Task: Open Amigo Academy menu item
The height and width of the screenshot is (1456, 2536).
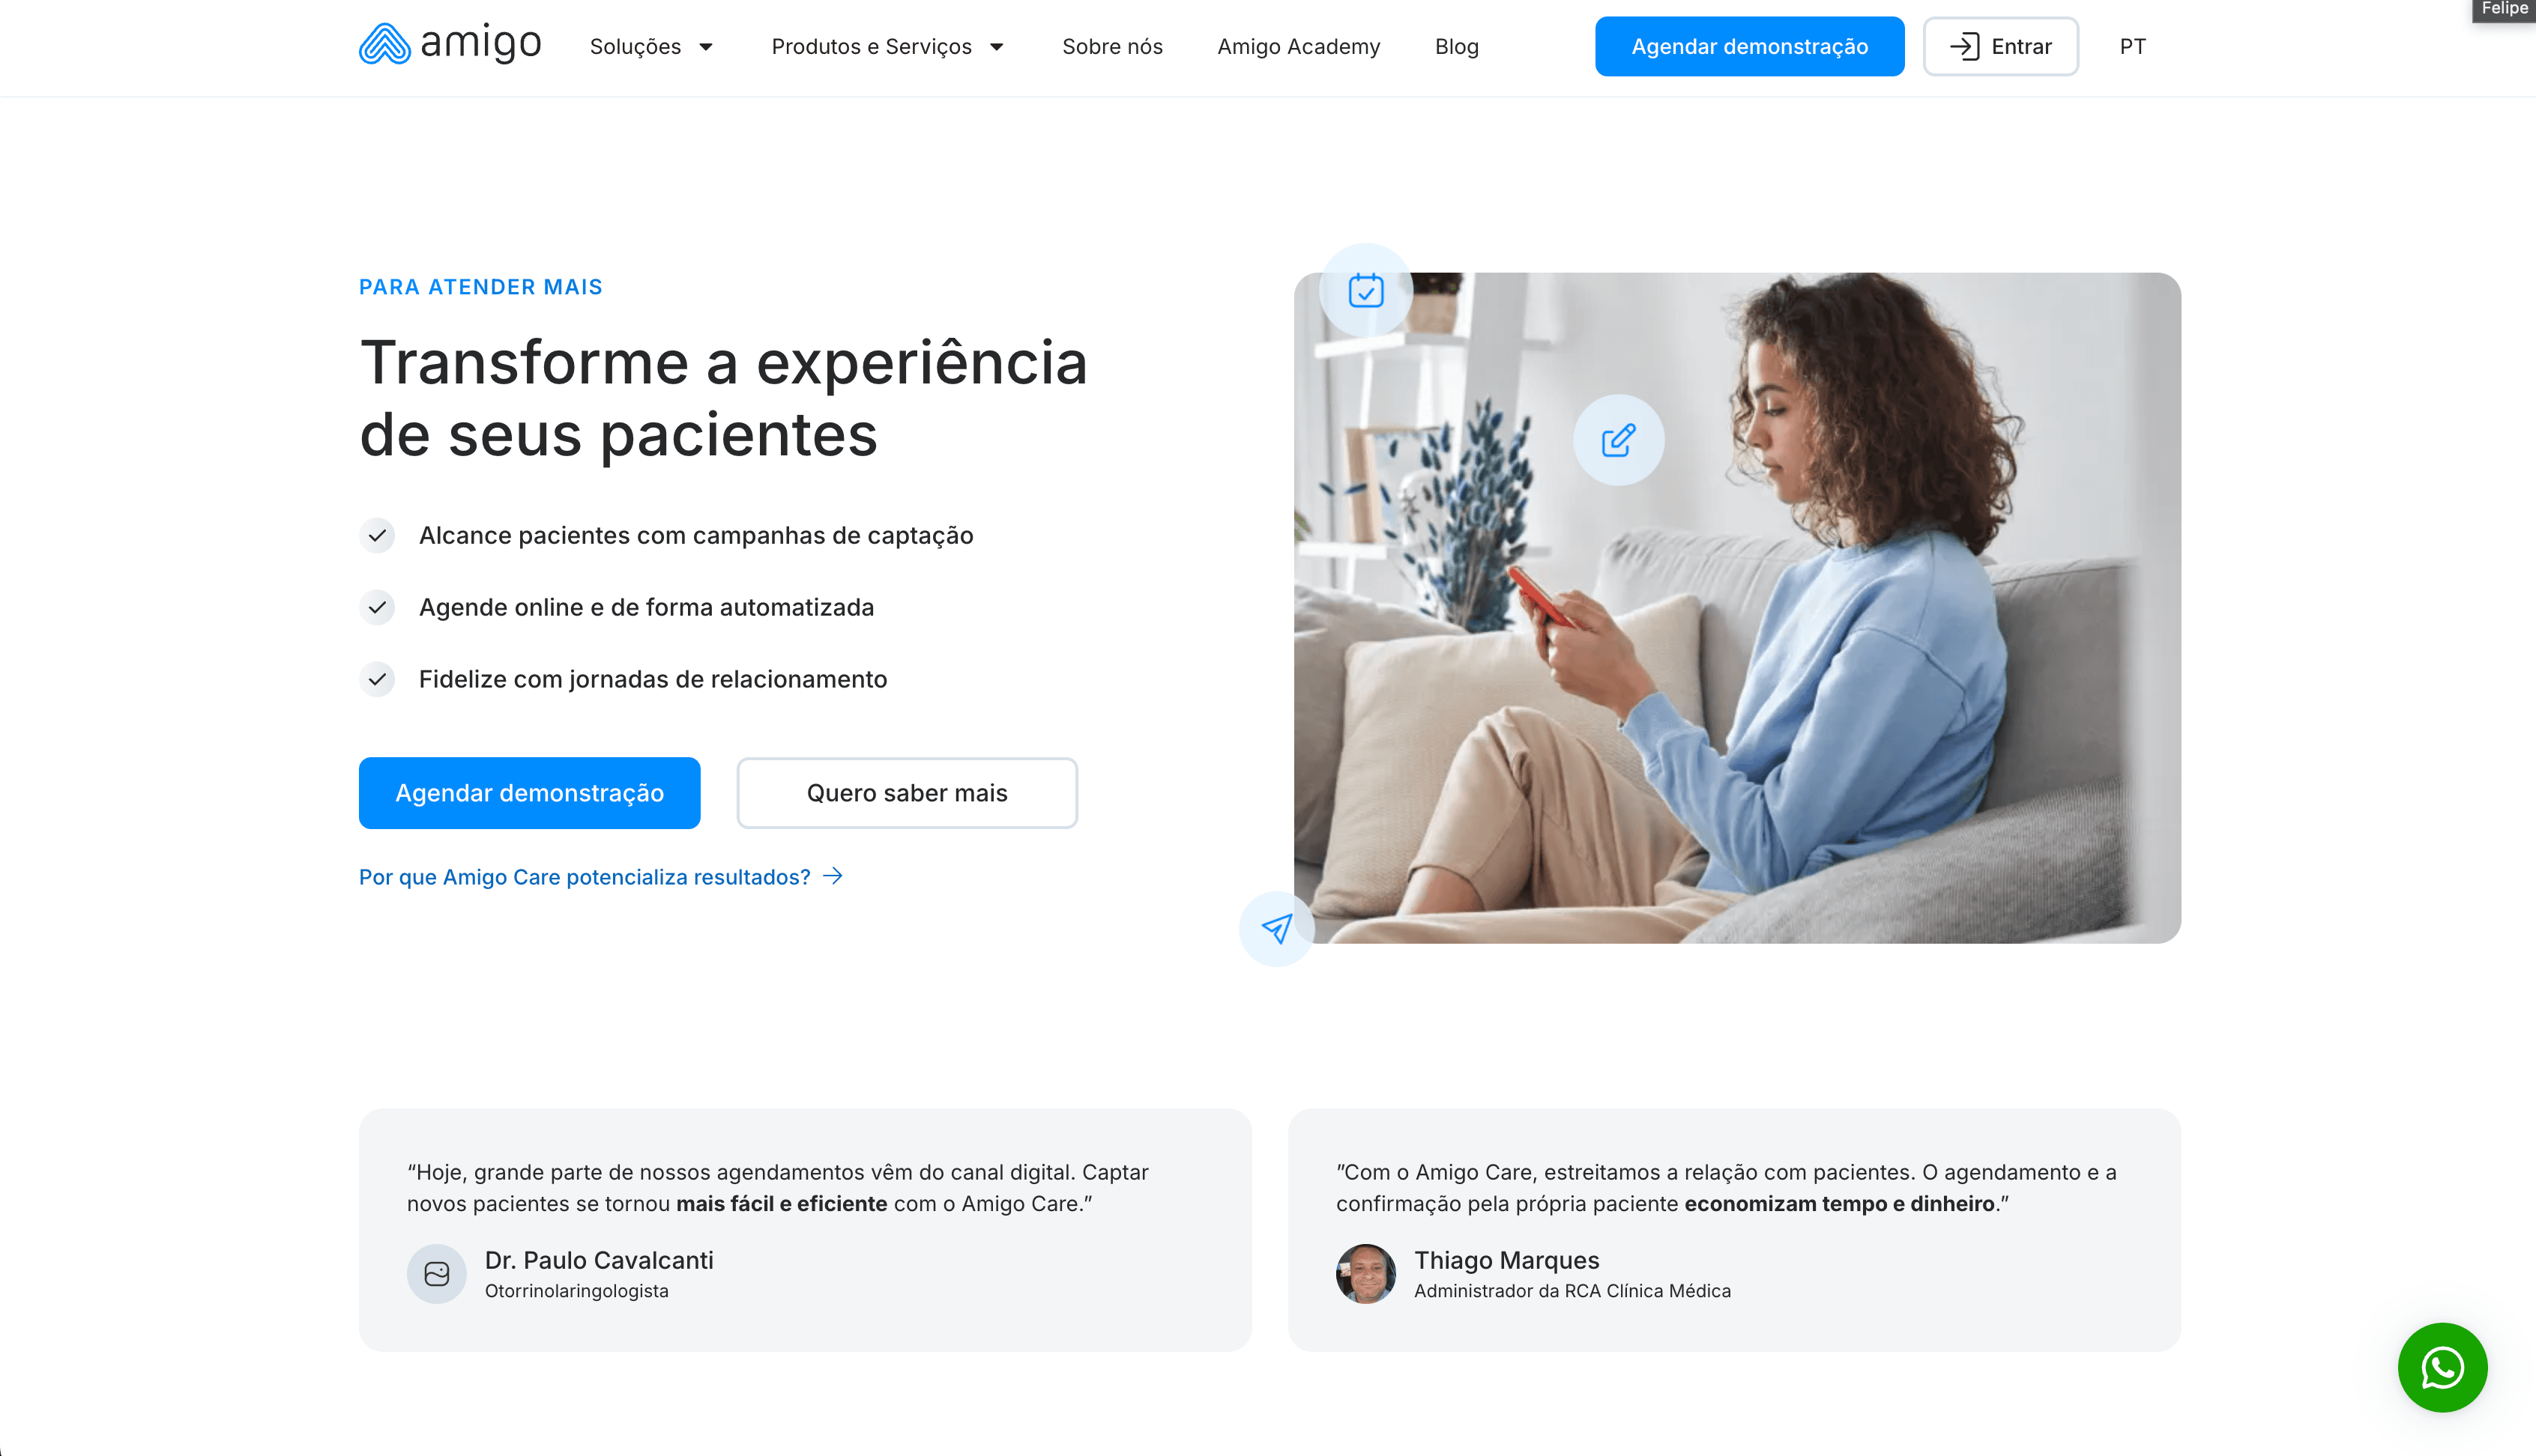Action: click(x=1299, y=46)
